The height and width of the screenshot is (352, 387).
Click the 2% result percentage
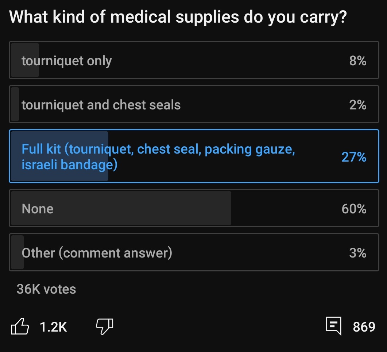coord(357,105)
